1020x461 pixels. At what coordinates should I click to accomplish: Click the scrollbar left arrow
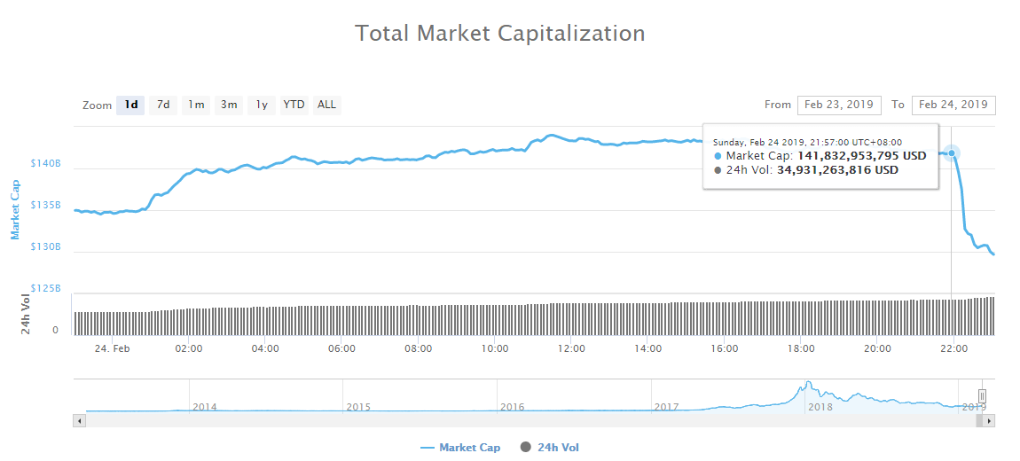(80, 421)
